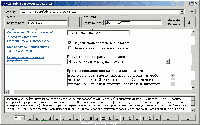
Task: Follow the Прислать новость, пресс-релиз link
Action: point(28,41)
